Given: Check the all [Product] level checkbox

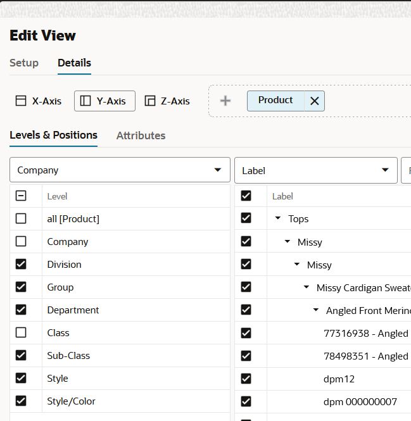Looking at the screenshot, I should tap(21, 218).
